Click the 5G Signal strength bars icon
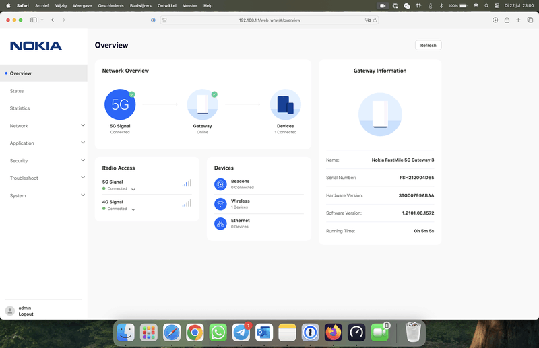539x348 pixels. [x=187, y=184]
